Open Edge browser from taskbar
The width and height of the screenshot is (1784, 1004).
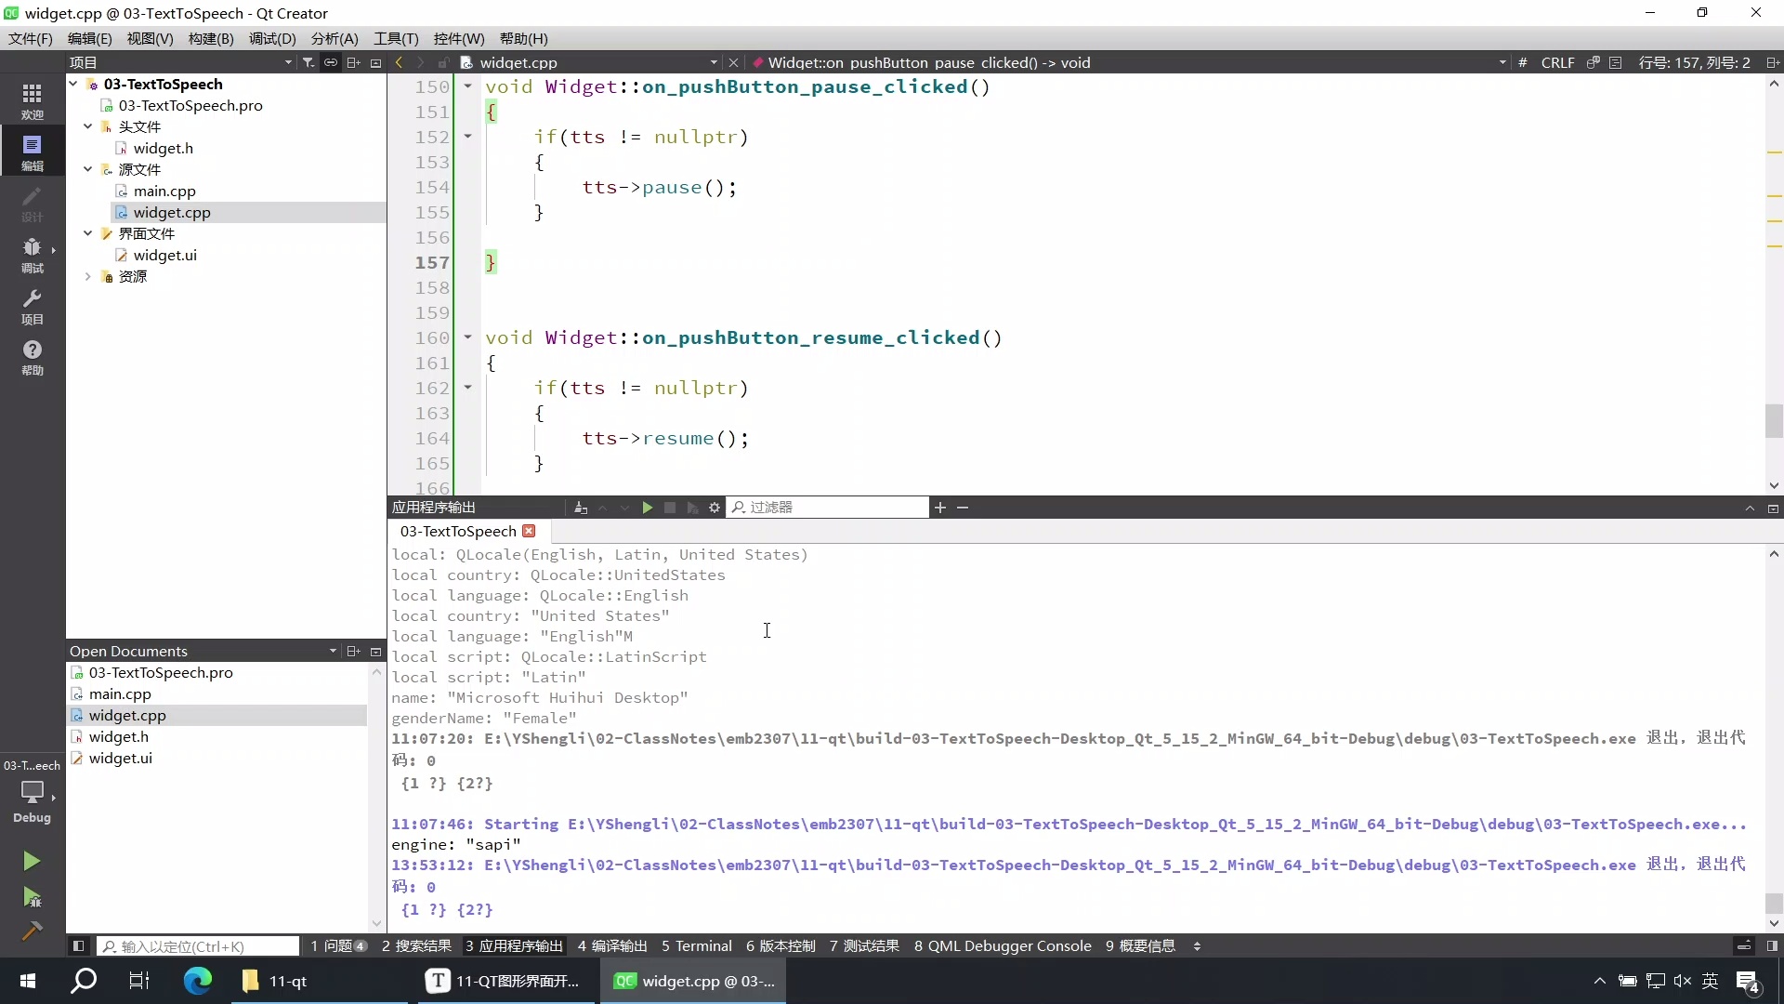coord(197,981)
